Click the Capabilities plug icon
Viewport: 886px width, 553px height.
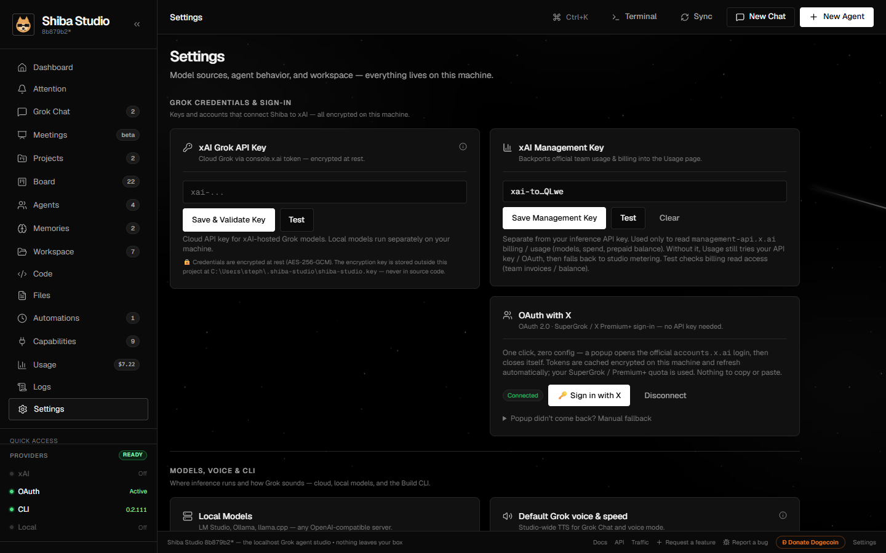(22, 342)
